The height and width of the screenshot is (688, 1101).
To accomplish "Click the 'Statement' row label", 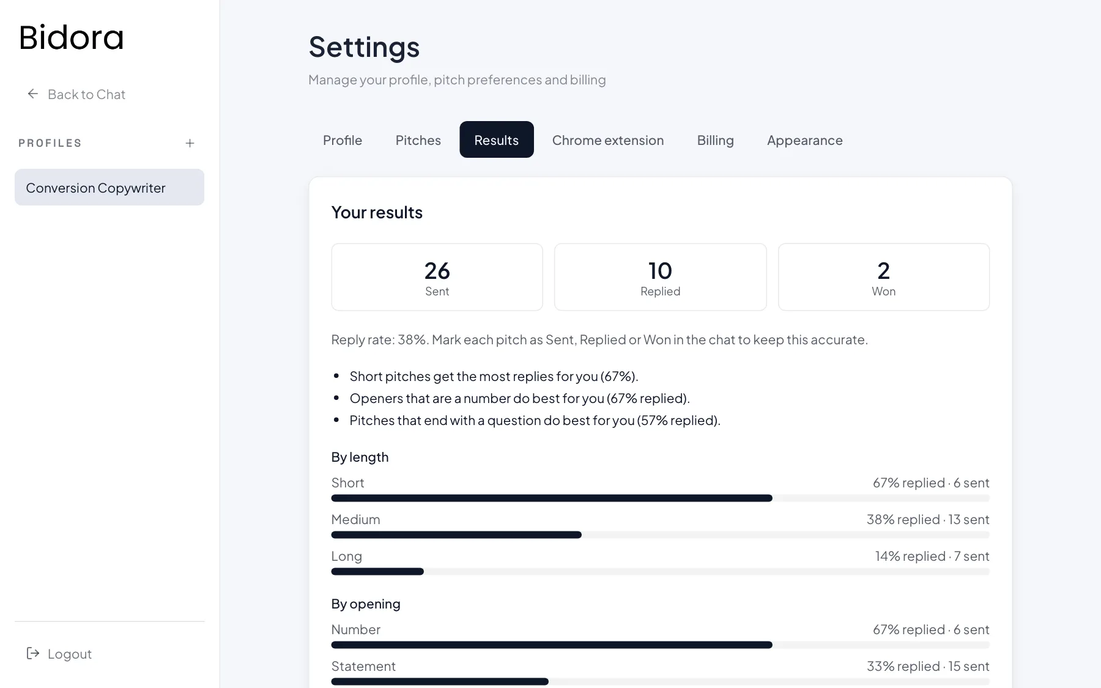I will (363, 666).
